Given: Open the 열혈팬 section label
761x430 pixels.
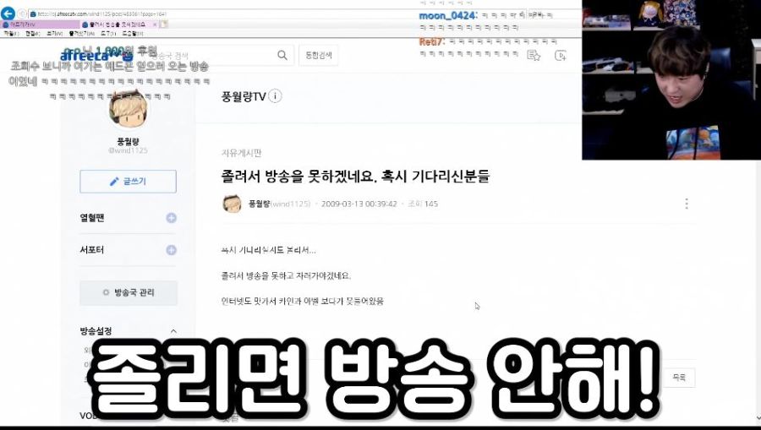Looking at the screenshot, I should click(92, 218).
